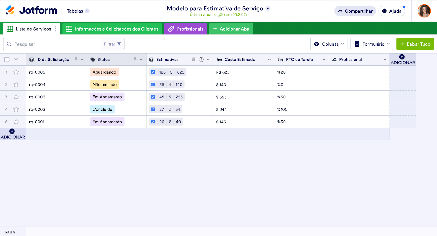This screenshot has height=236, width=437.
Task: Select the $ 244 cost cell
Action: coord(243,109)
